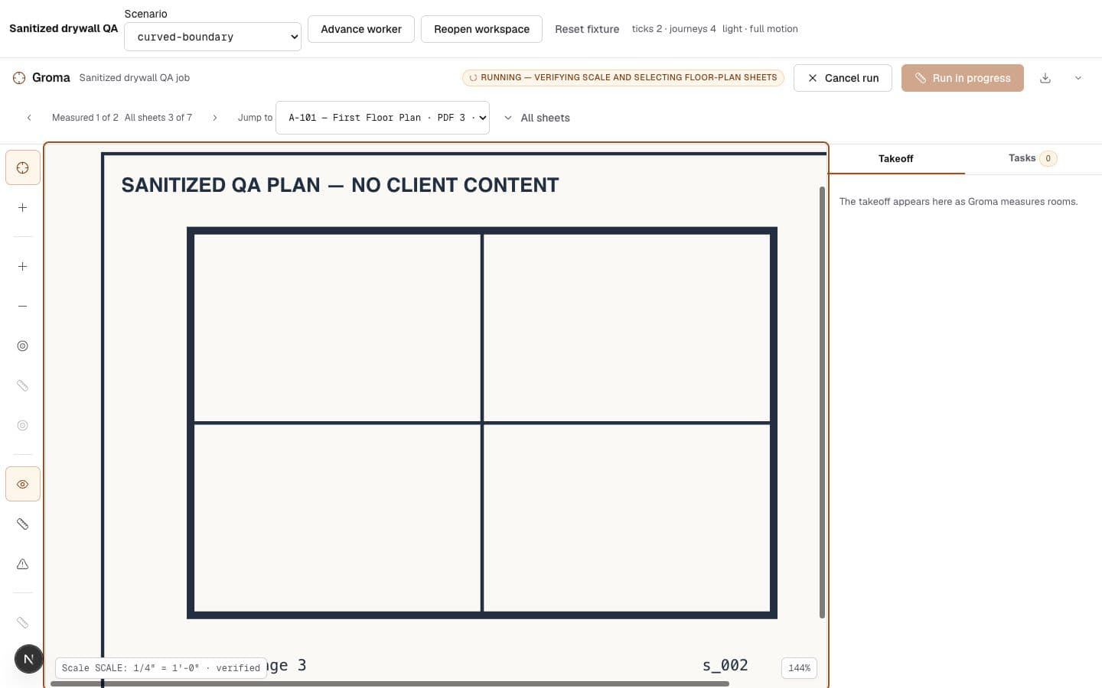Click the download icon next to Run in progress
Screen dimensions: 1102x688
(x=1045, y=78)
